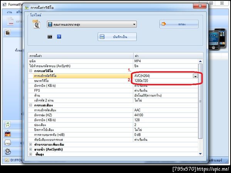Open the blue help question mark icon
Image resolution: width=231 pixels, height=173 pixels.
click(x=59, y=37)
